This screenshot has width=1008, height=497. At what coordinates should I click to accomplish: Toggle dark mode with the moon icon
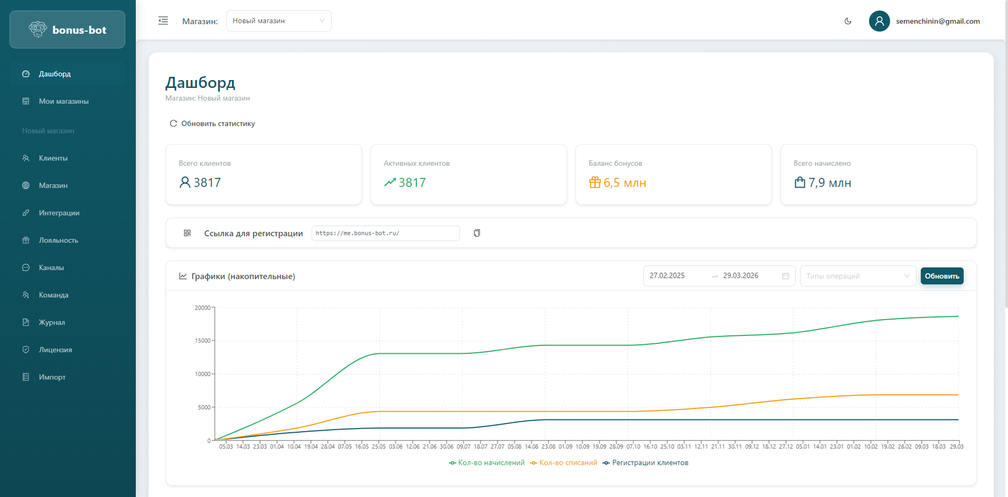tap(848, 21)
